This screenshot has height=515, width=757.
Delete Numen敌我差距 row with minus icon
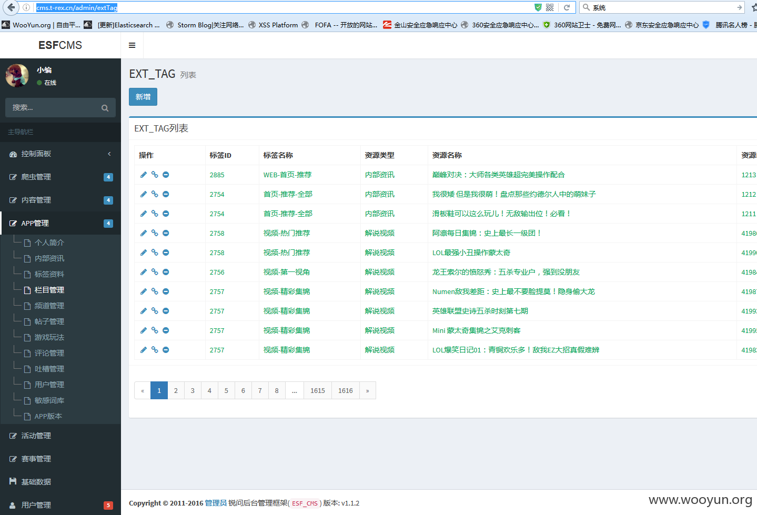click(x=166, y=291)
